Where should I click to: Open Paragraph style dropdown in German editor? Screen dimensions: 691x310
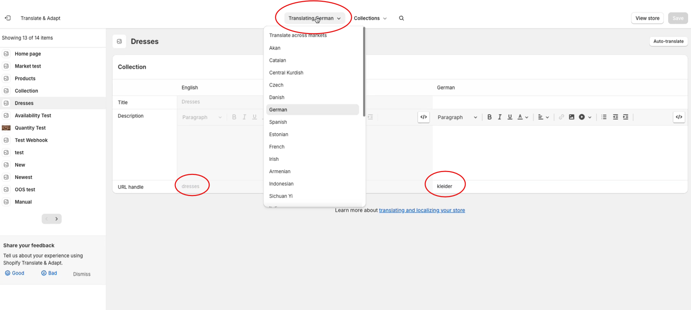pos(457,117)
